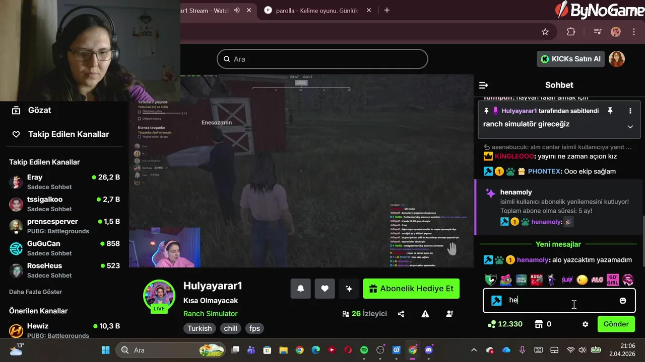The width and height of the screenshot is (645, 362).
Task: Open browser extensions puzzle icon
Action: [571, 32]
